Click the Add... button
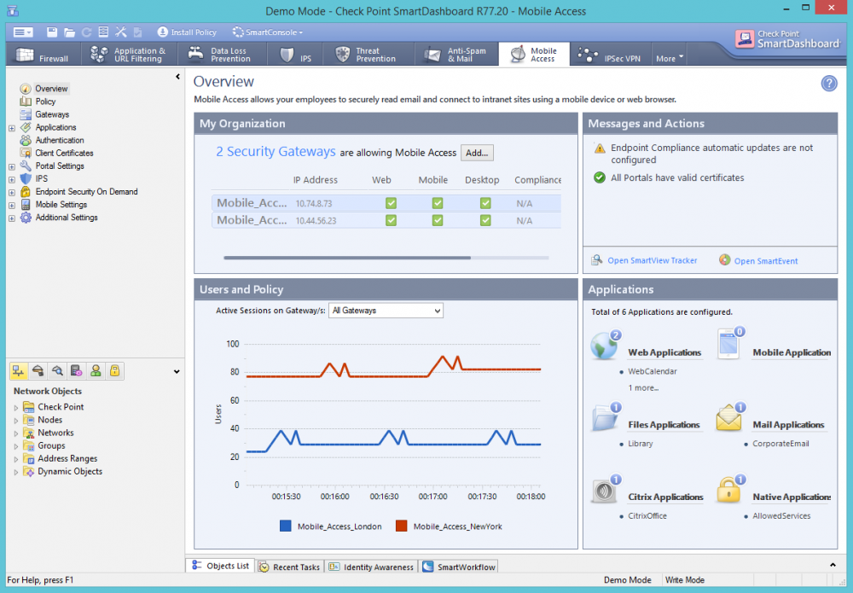853x593 pixels. (477, 153)
